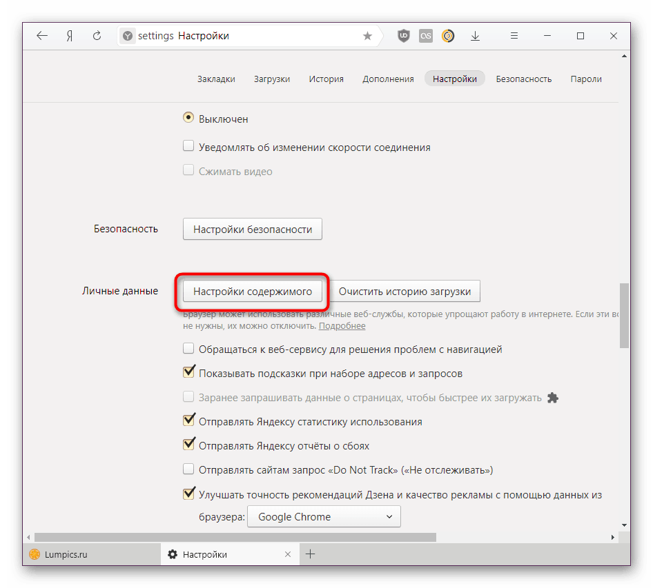Switch to the История tab
Screen dimensions: 653x588
pos(326,79)
